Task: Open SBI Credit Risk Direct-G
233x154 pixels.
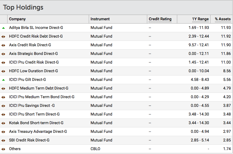Action: pyautogui.click(x=29, y=140)
